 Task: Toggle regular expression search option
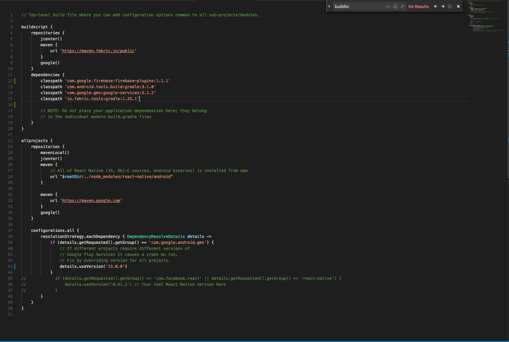tap(402, 6)
